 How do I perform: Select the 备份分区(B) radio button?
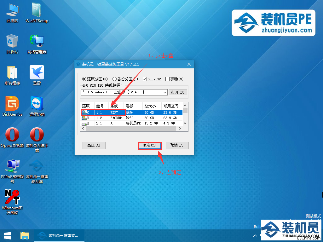pos(115,79)
